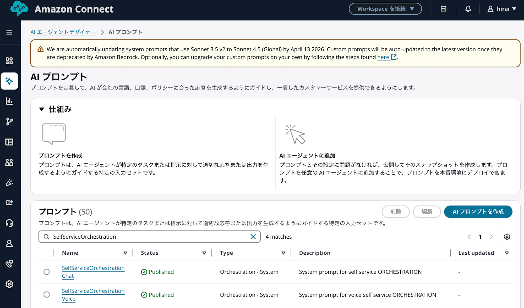This screenshot has height=308, width=524.
Task: Click the AI エージェントに追加 heading
Action: [307, 155]
